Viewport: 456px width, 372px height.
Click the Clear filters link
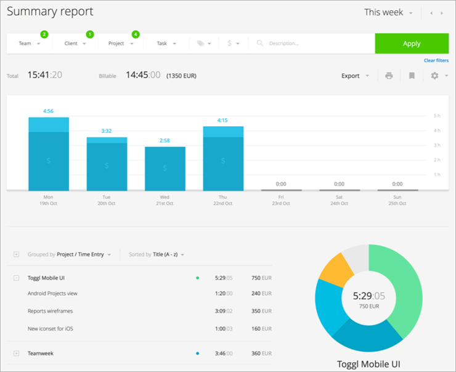pos(436,60)
